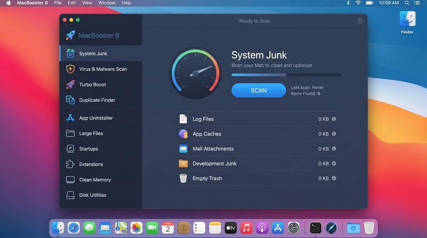Open the File menu
This screenshot has height=238, width=427.
coord(58,3)
